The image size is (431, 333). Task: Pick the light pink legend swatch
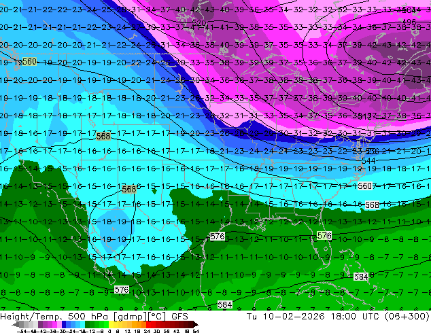click(59, 324)
